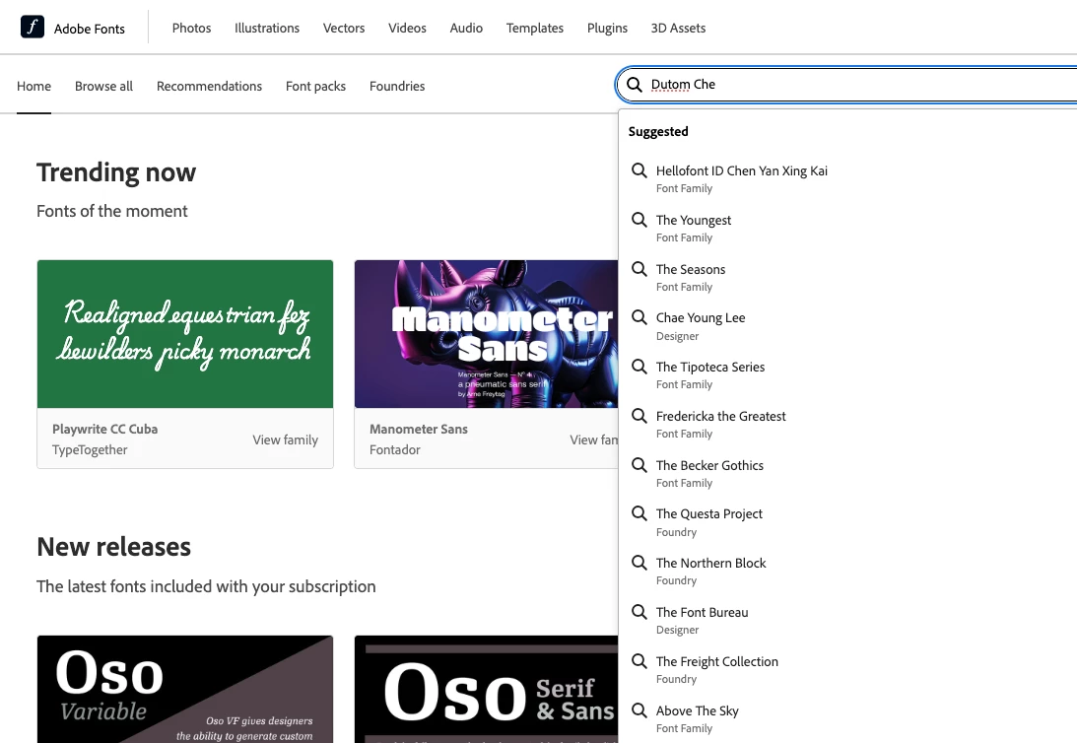This screenshot has width=1077, height=743.
Task: Switch to the Browse all tab
Action: pyautogui.click(x=103, y=87)
